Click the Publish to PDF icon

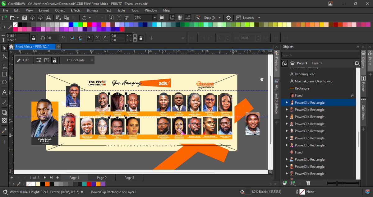click(x=127, y=18)
